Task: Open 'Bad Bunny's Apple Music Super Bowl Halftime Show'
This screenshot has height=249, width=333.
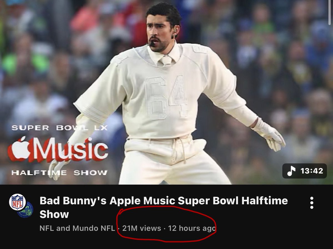Action: point(139,206)
